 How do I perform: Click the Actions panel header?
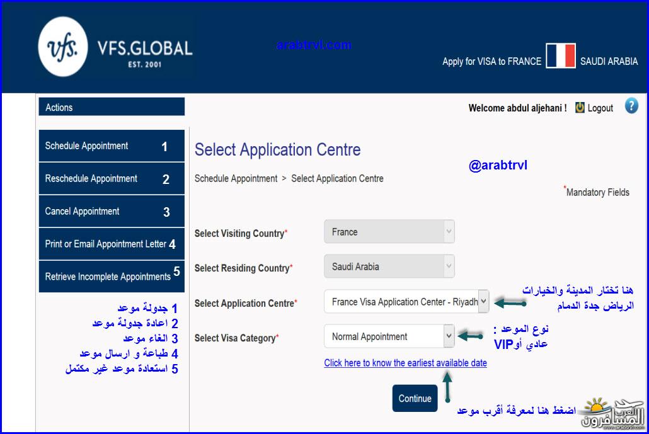112,107
